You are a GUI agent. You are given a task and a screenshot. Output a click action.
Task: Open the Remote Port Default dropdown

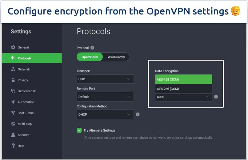pos(105,97)
